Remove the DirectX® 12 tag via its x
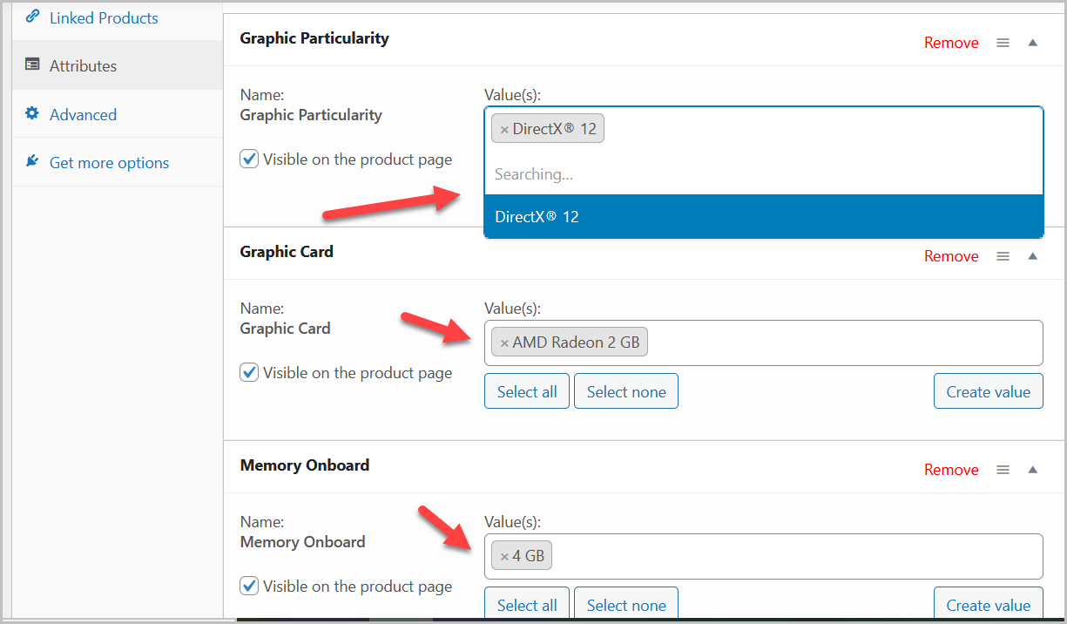Image resolution: width=1067 pixels, height=624 pixels. (x=504, y=130)
